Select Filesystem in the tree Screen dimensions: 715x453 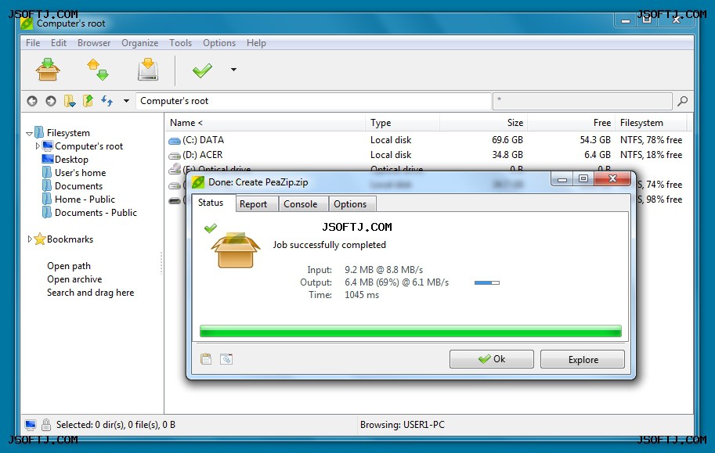(68, 133)
